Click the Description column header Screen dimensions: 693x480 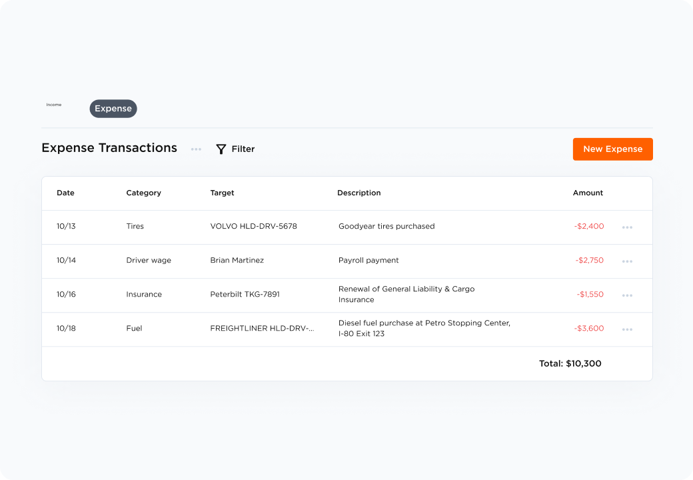358,193
